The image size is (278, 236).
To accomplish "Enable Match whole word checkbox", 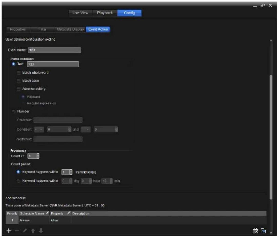I will pos(18,73).
